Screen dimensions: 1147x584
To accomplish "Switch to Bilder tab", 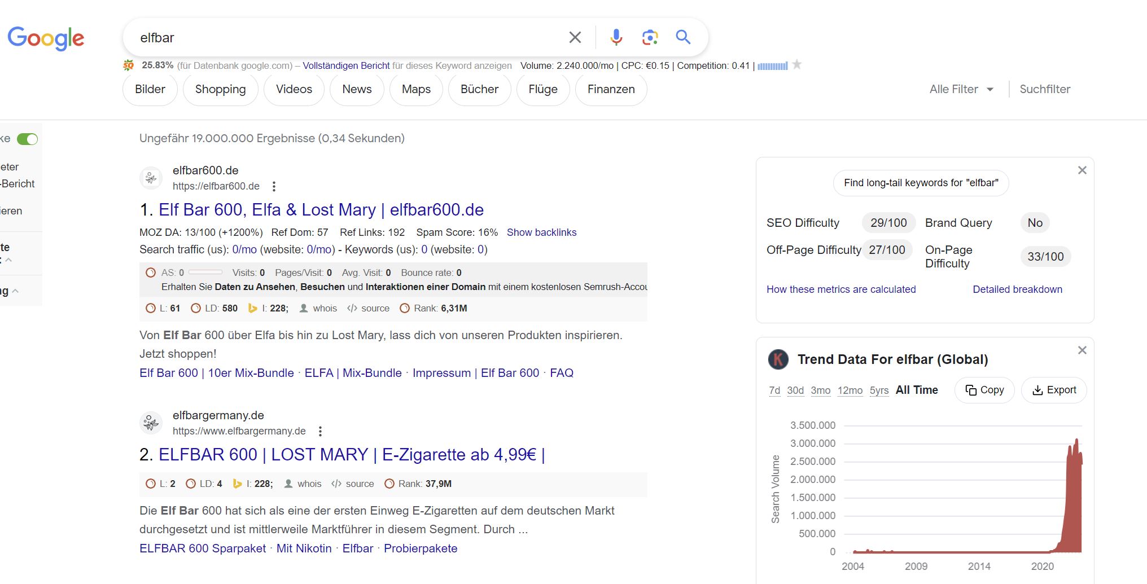I will [x=150, y=89].
